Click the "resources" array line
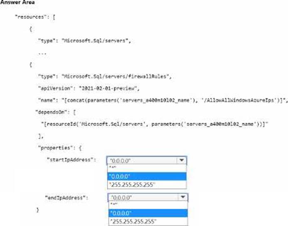Screen dimensions: 288x226 click(x=35, y=17)
